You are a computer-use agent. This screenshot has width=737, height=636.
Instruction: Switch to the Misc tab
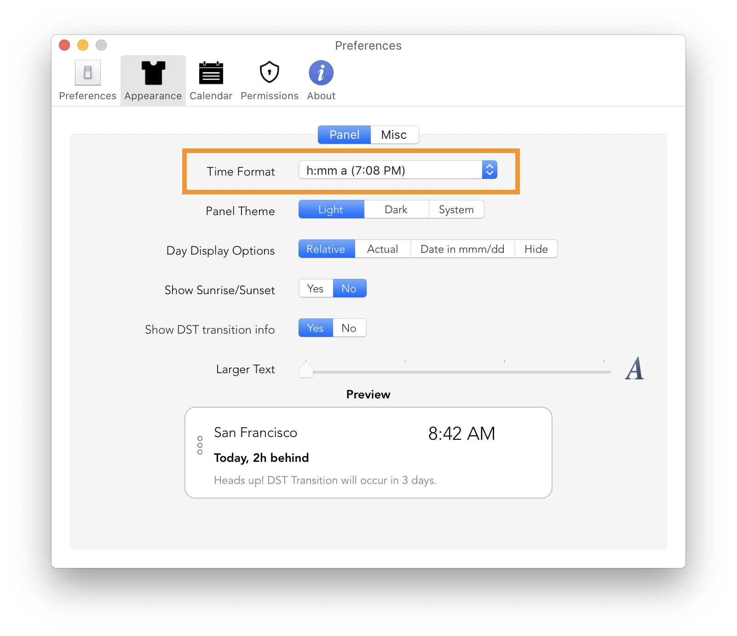coord(394,135)
